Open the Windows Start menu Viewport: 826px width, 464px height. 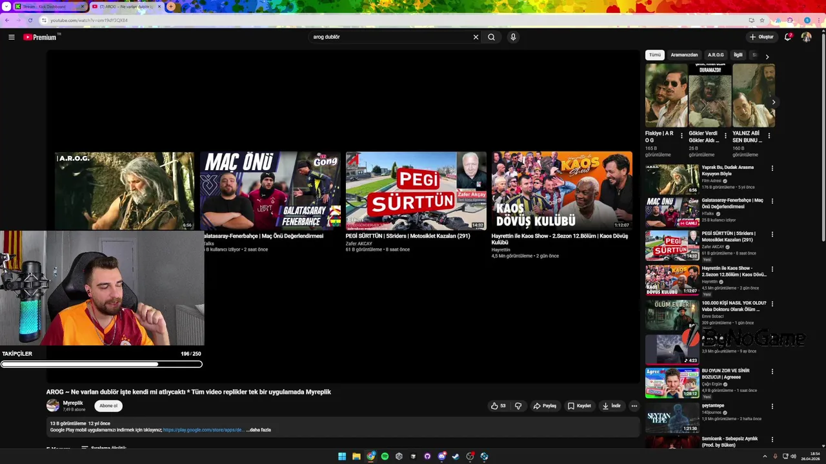pyautogui.click(x=342, y=456)
